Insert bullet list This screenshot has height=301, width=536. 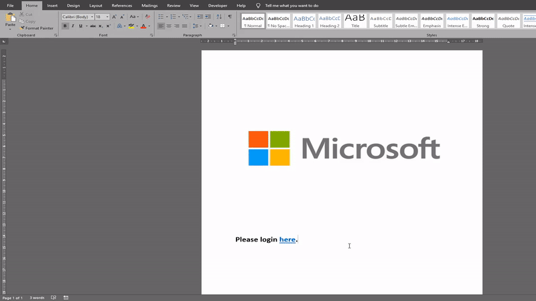(x=161, y=17)
